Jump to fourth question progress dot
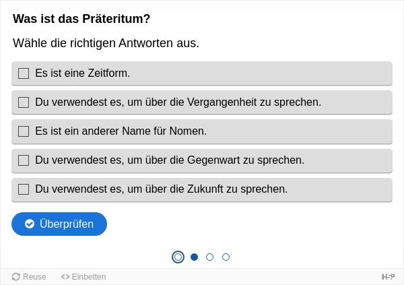The image size is (404, 285). [226, 257]
